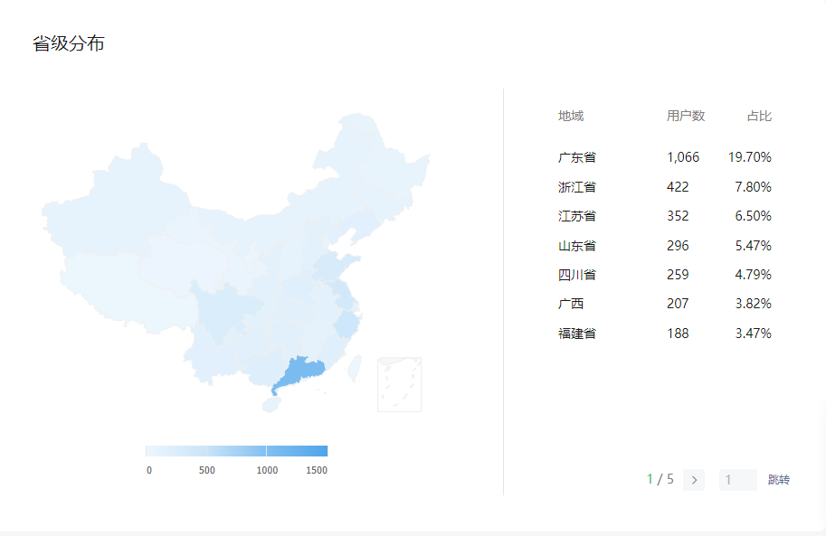The image size is (826, 536).
Task: Select the 山东省 row label
Action: pyautogui.click(x=577, y=246)
